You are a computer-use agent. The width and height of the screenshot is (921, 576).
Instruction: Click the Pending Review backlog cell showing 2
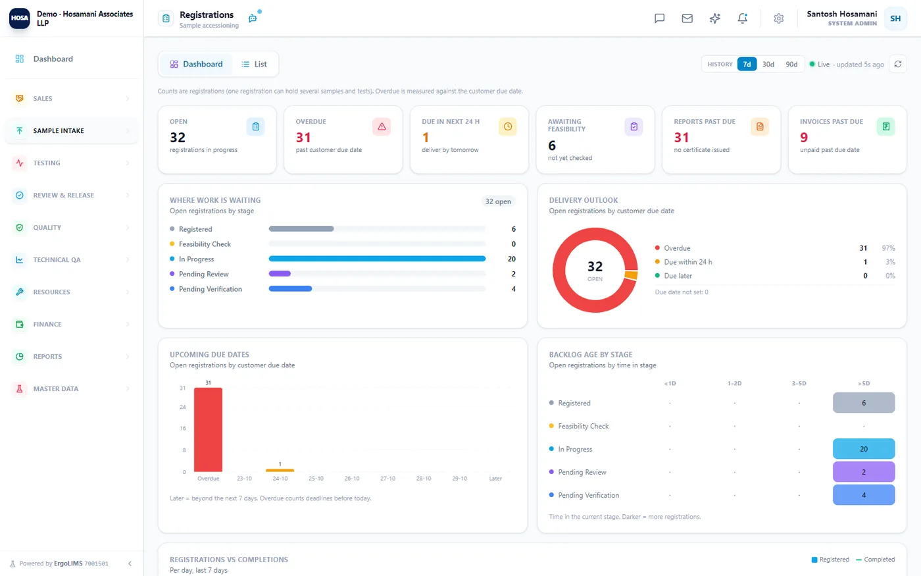(x=864, y=472)
